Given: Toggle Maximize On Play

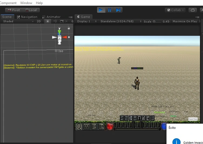Looking at the screenshot, I should pyautogui.click(x=185, y=21).
